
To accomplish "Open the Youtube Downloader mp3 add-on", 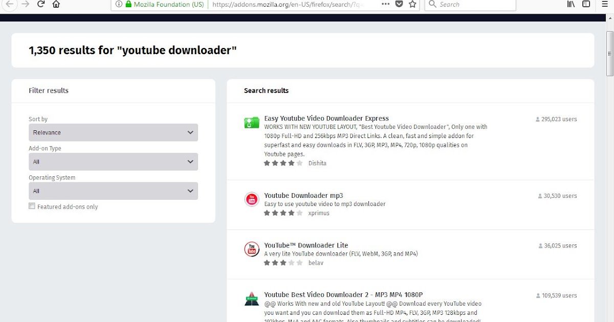I will 303,195.
